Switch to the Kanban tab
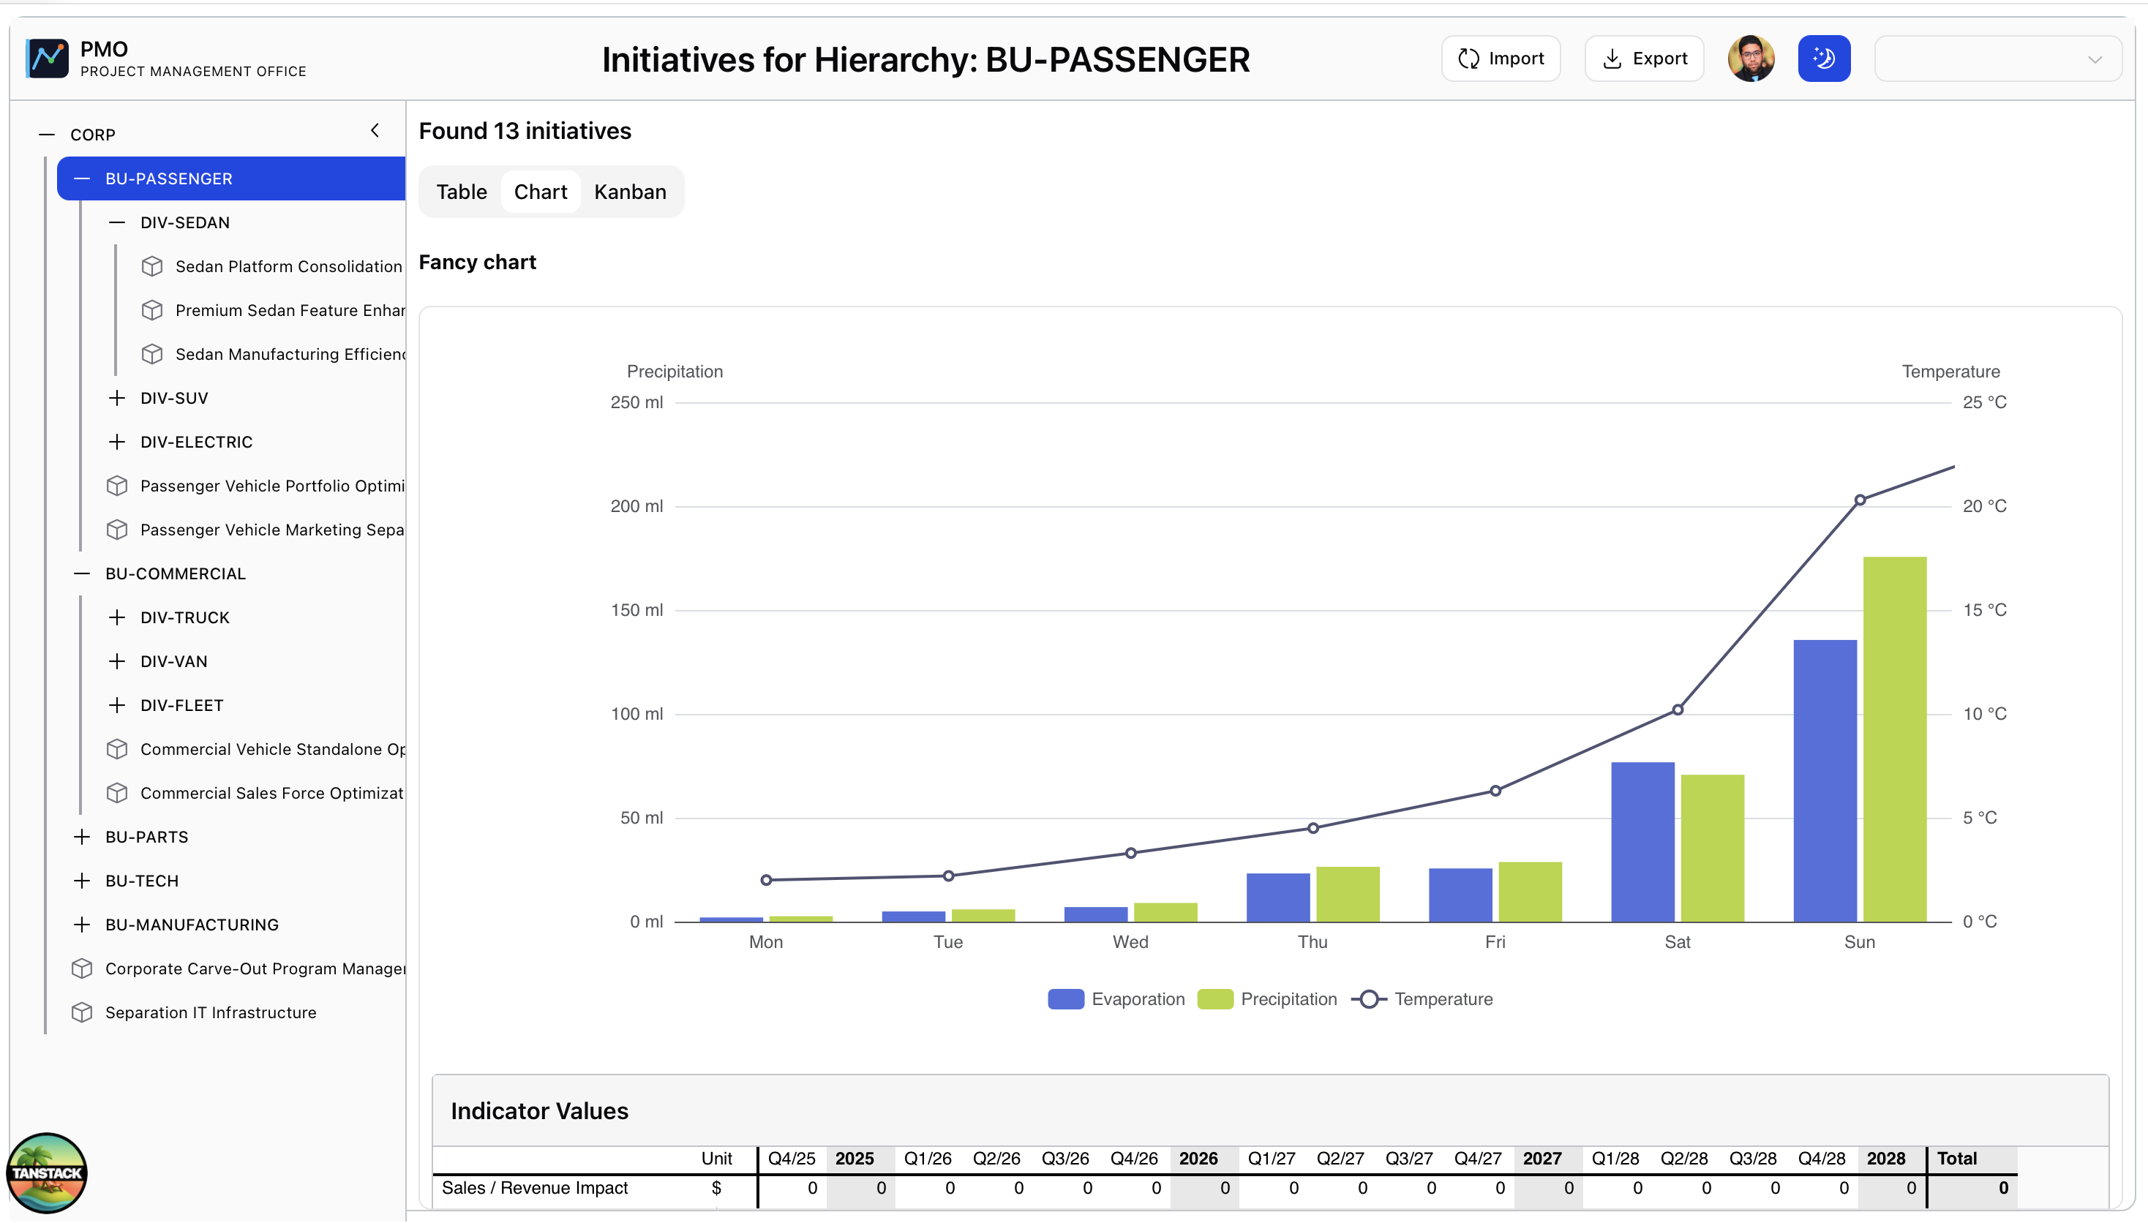Screen dimensions: 2148x1223 tap(629, 192)
